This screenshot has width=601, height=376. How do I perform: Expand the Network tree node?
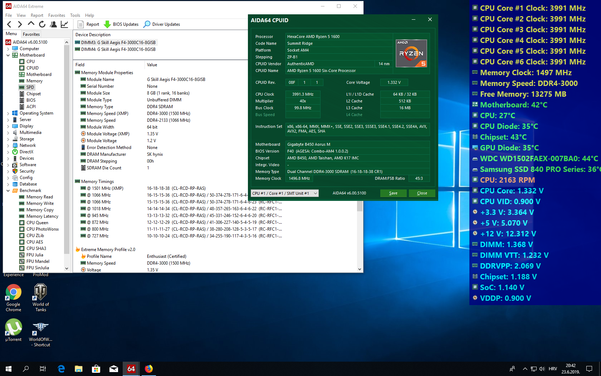[x=8, y=145]
